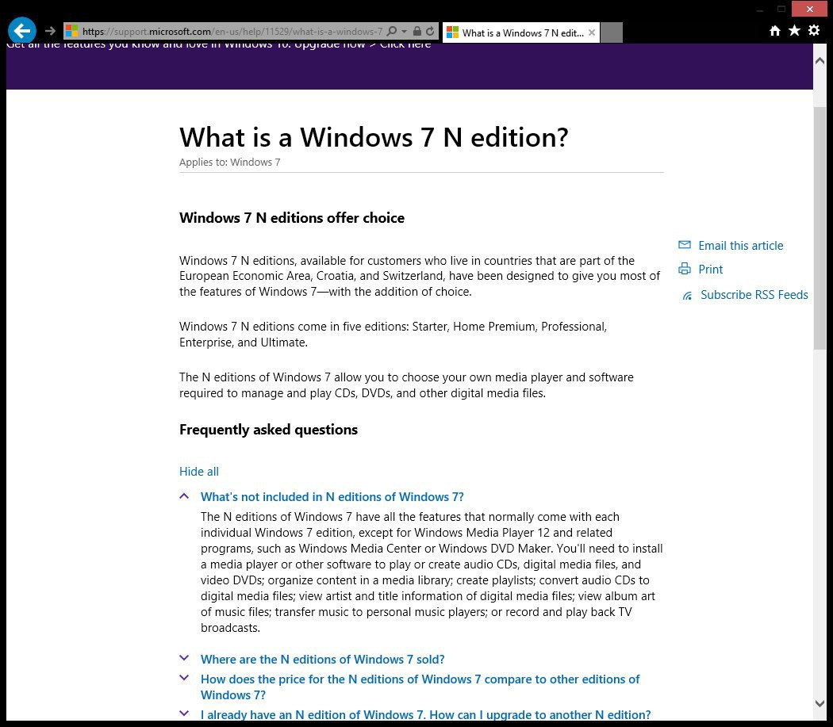Viewport: 833px width, 727px height.
Task: Click the 'Applies to: Windows 7' text
Action: pos(229,162)
